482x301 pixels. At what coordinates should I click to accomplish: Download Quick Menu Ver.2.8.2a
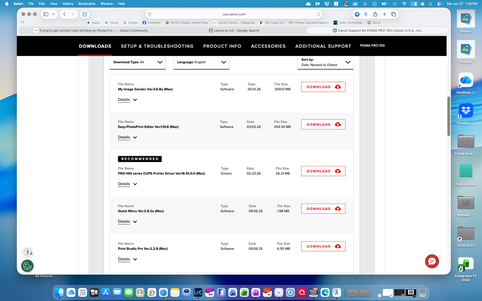(x=323, y=208)
